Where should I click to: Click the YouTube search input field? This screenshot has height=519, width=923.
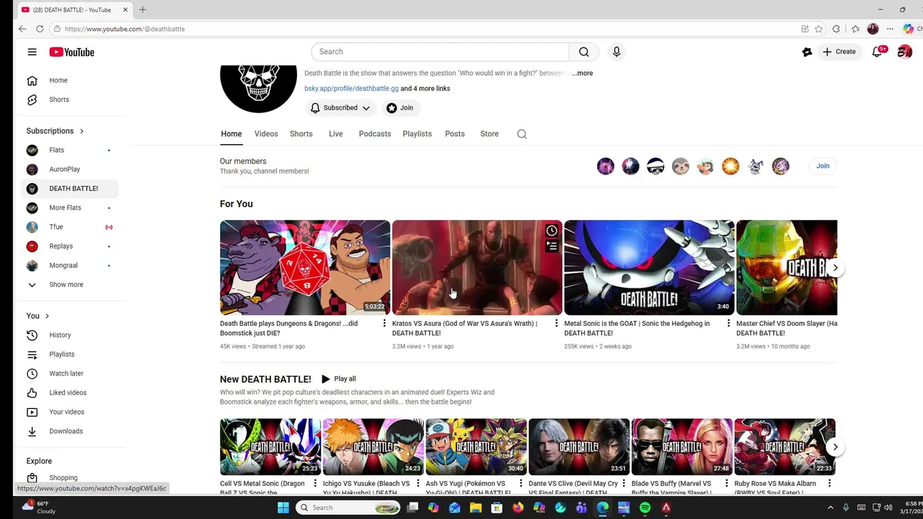[440, 52]
